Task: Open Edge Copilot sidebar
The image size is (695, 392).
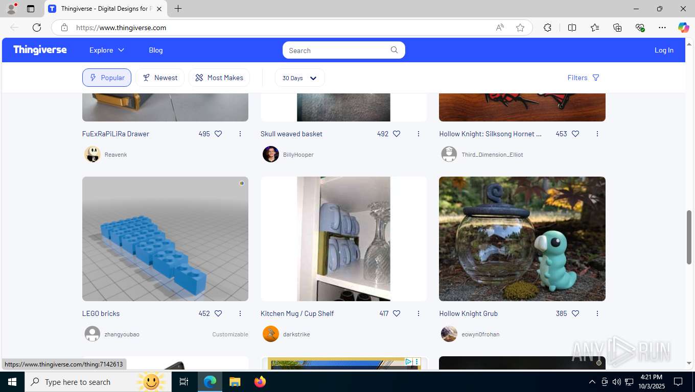Action: pos(683,28)
